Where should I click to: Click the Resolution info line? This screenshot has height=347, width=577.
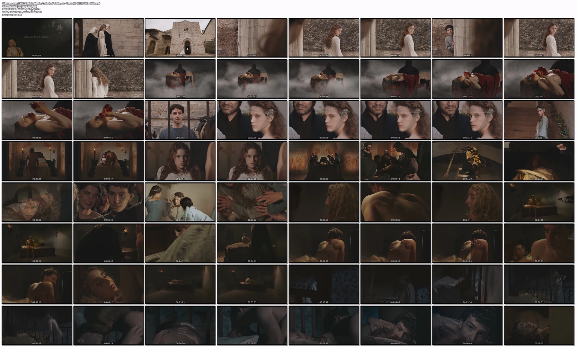[x=21, y=9]
